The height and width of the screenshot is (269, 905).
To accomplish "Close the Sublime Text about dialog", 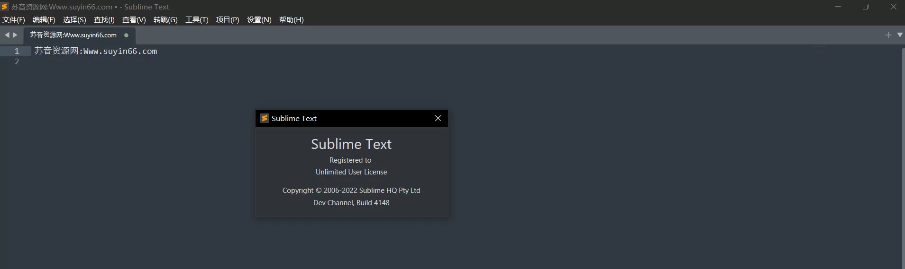I will pos(438,118).
